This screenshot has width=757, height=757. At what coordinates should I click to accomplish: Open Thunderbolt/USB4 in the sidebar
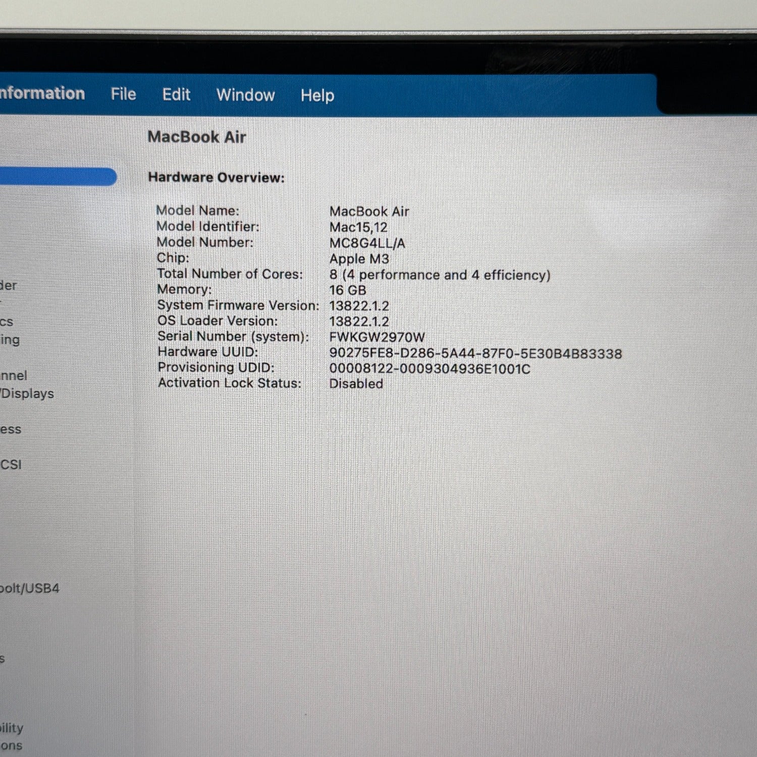[x=29, y=588]
